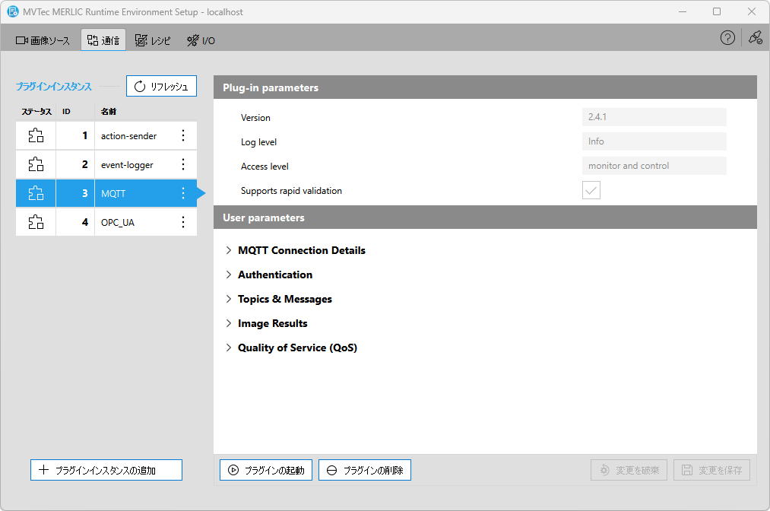Click the プラグインの起動 button

click(266, 470)
